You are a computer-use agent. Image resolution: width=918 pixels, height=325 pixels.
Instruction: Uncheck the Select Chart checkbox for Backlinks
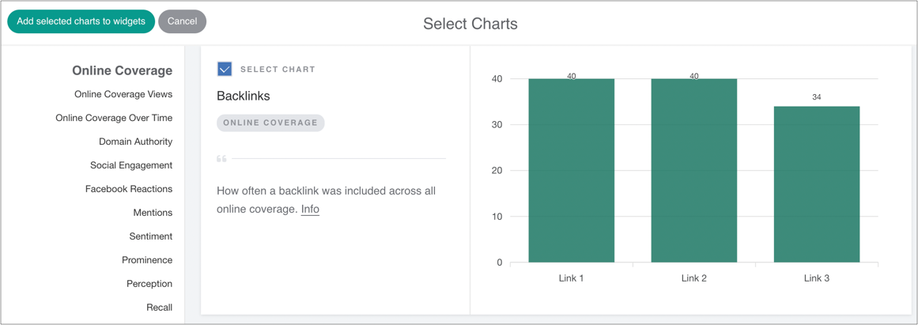(x=225, y=70)
